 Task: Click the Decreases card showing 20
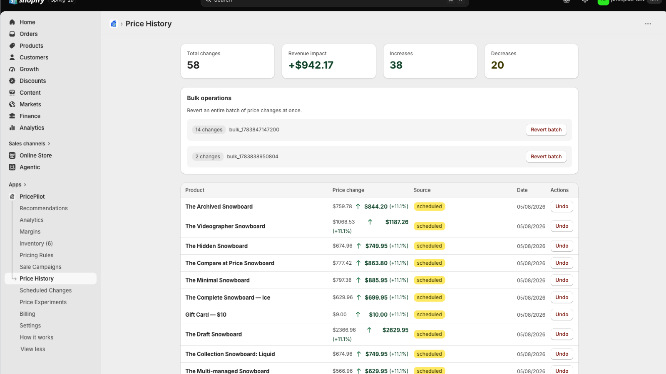pos(532,61)
